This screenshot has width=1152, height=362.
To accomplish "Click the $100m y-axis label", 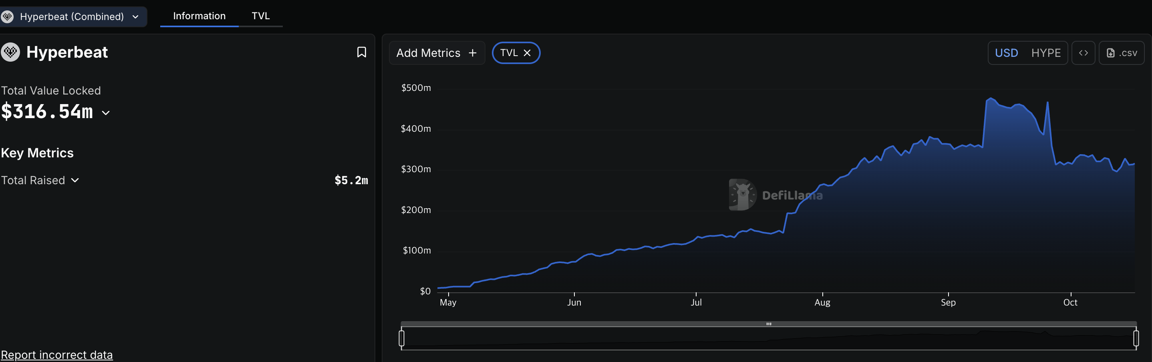I will click(x=417, y=250).
